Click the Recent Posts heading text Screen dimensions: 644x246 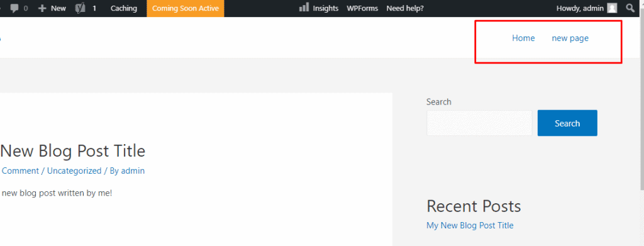pos(474,206)
